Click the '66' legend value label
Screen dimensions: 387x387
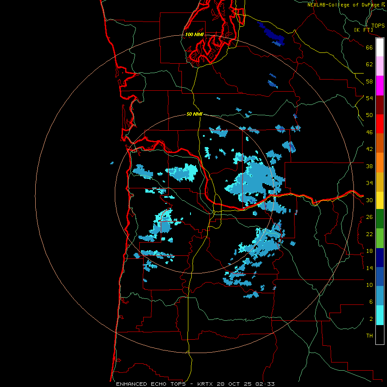coord(369,47)
